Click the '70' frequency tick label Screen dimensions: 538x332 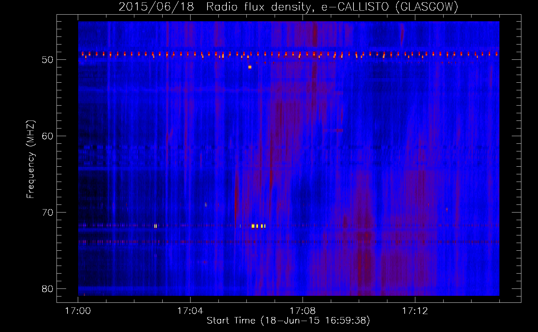(x=48, y=212)
